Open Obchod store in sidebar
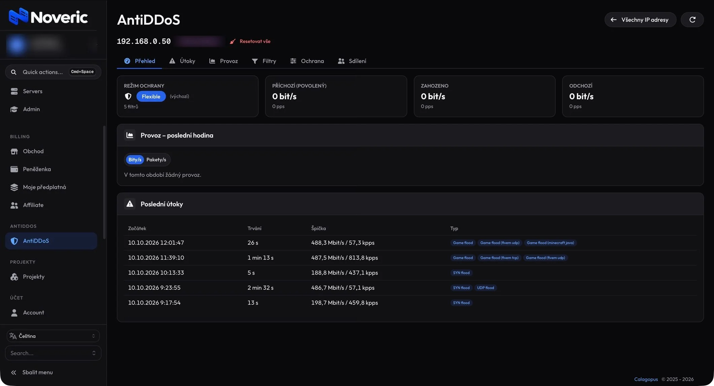The image size is (714, 386). pos(51,151)
